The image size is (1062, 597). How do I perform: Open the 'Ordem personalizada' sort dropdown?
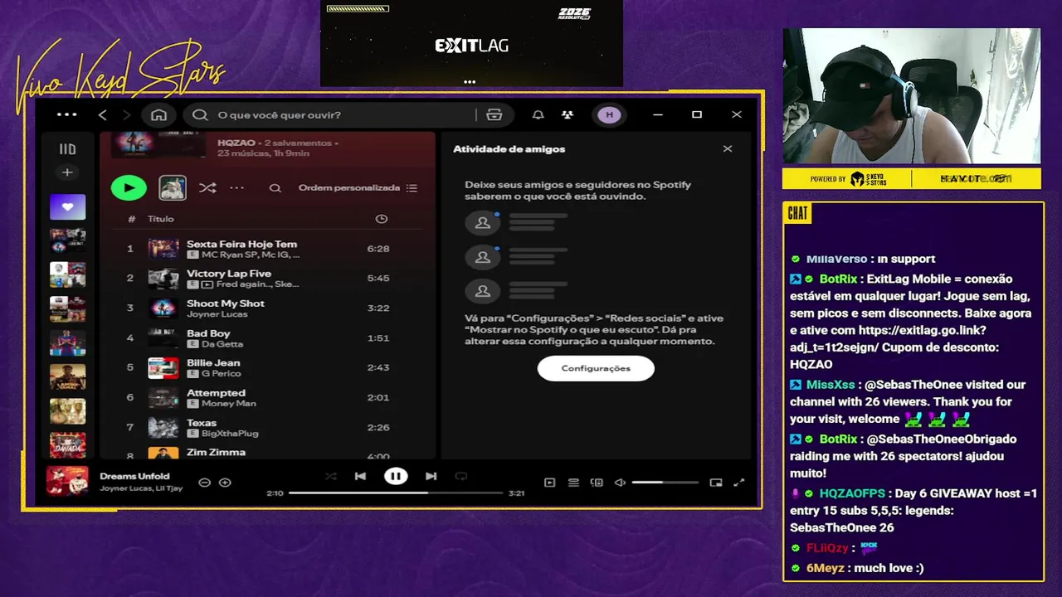(358, 187)
